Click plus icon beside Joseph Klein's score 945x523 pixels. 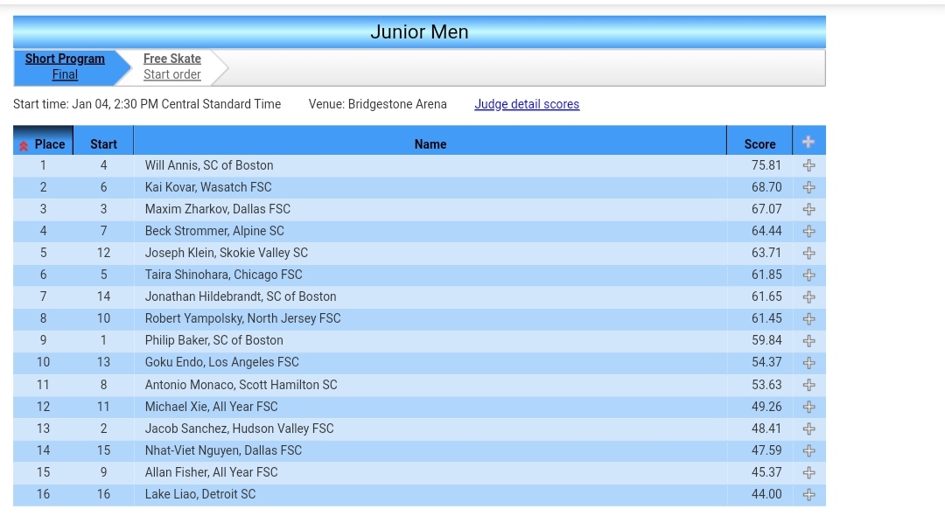(808, 253)
